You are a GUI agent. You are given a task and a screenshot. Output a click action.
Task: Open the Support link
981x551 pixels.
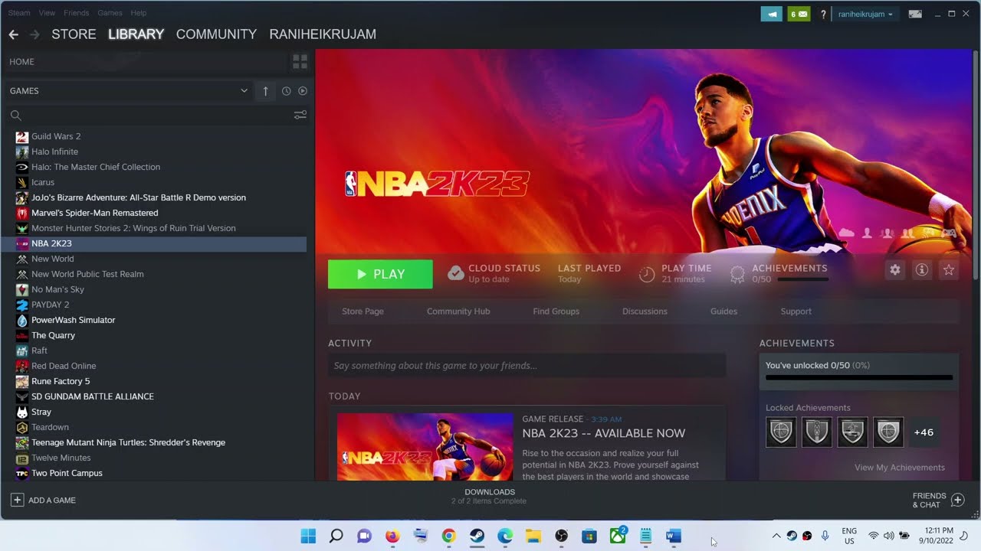(x=796, y=311)
